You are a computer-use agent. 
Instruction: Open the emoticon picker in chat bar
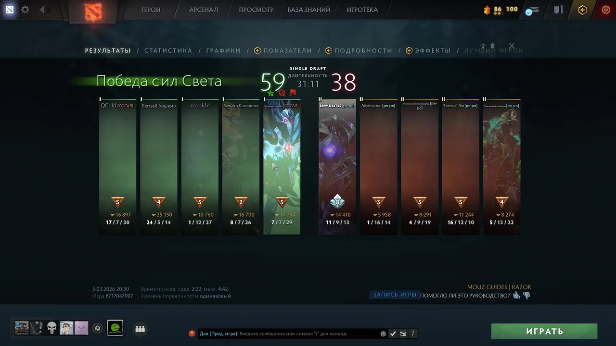[x=383, y=334]
